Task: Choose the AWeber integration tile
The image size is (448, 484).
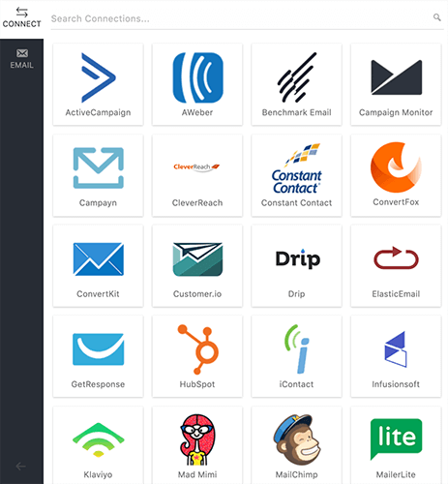Action: tap(197, 84)
